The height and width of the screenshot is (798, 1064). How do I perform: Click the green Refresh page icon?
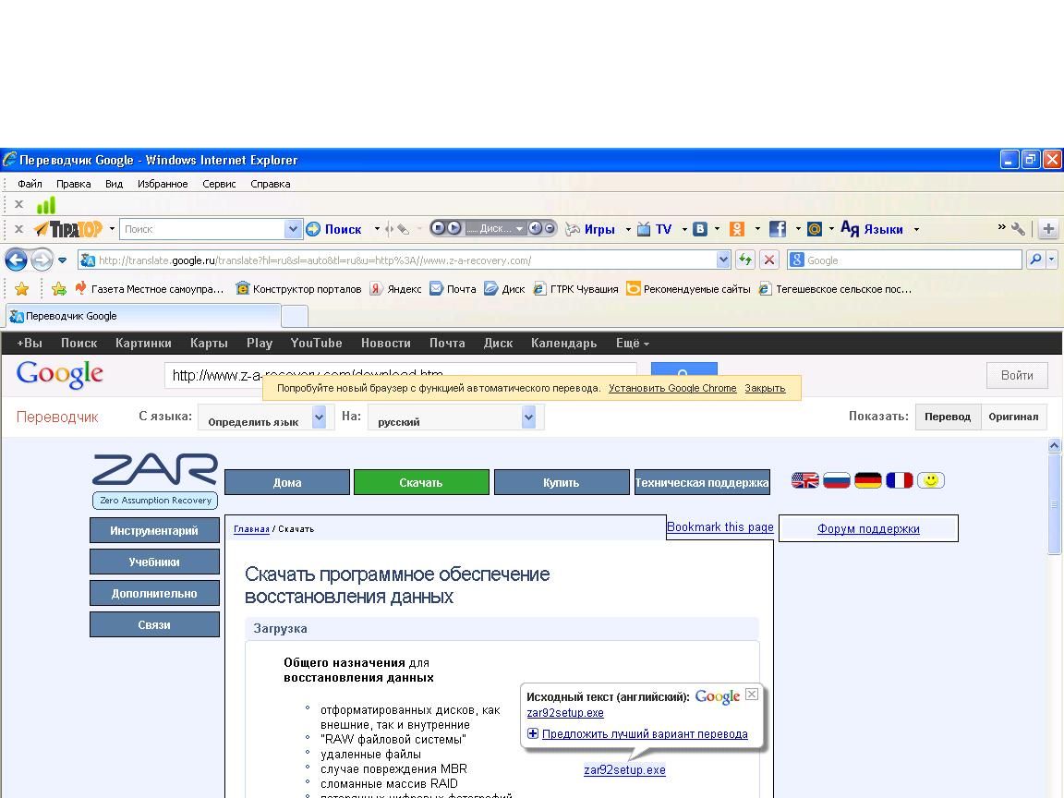coord(745,260)
